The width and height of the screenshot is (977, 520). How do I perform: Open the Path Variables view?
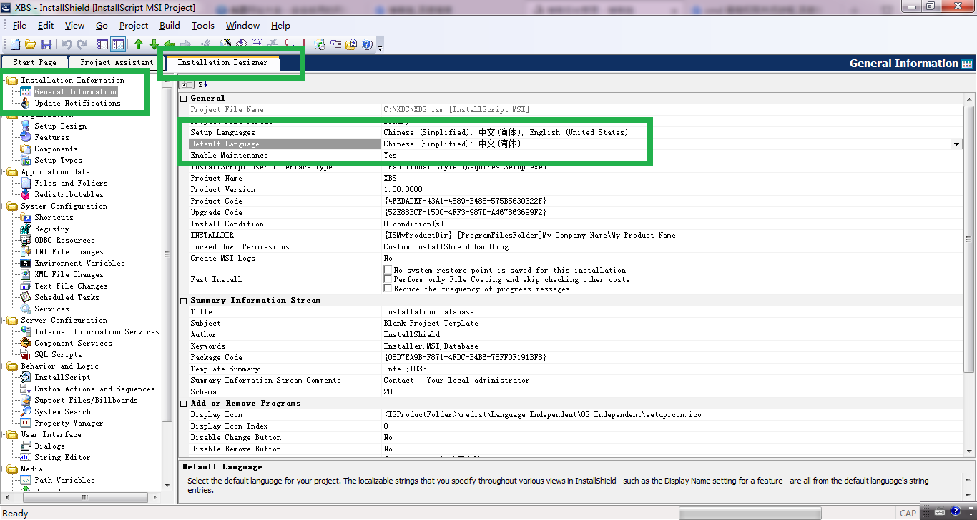[64, 480]
